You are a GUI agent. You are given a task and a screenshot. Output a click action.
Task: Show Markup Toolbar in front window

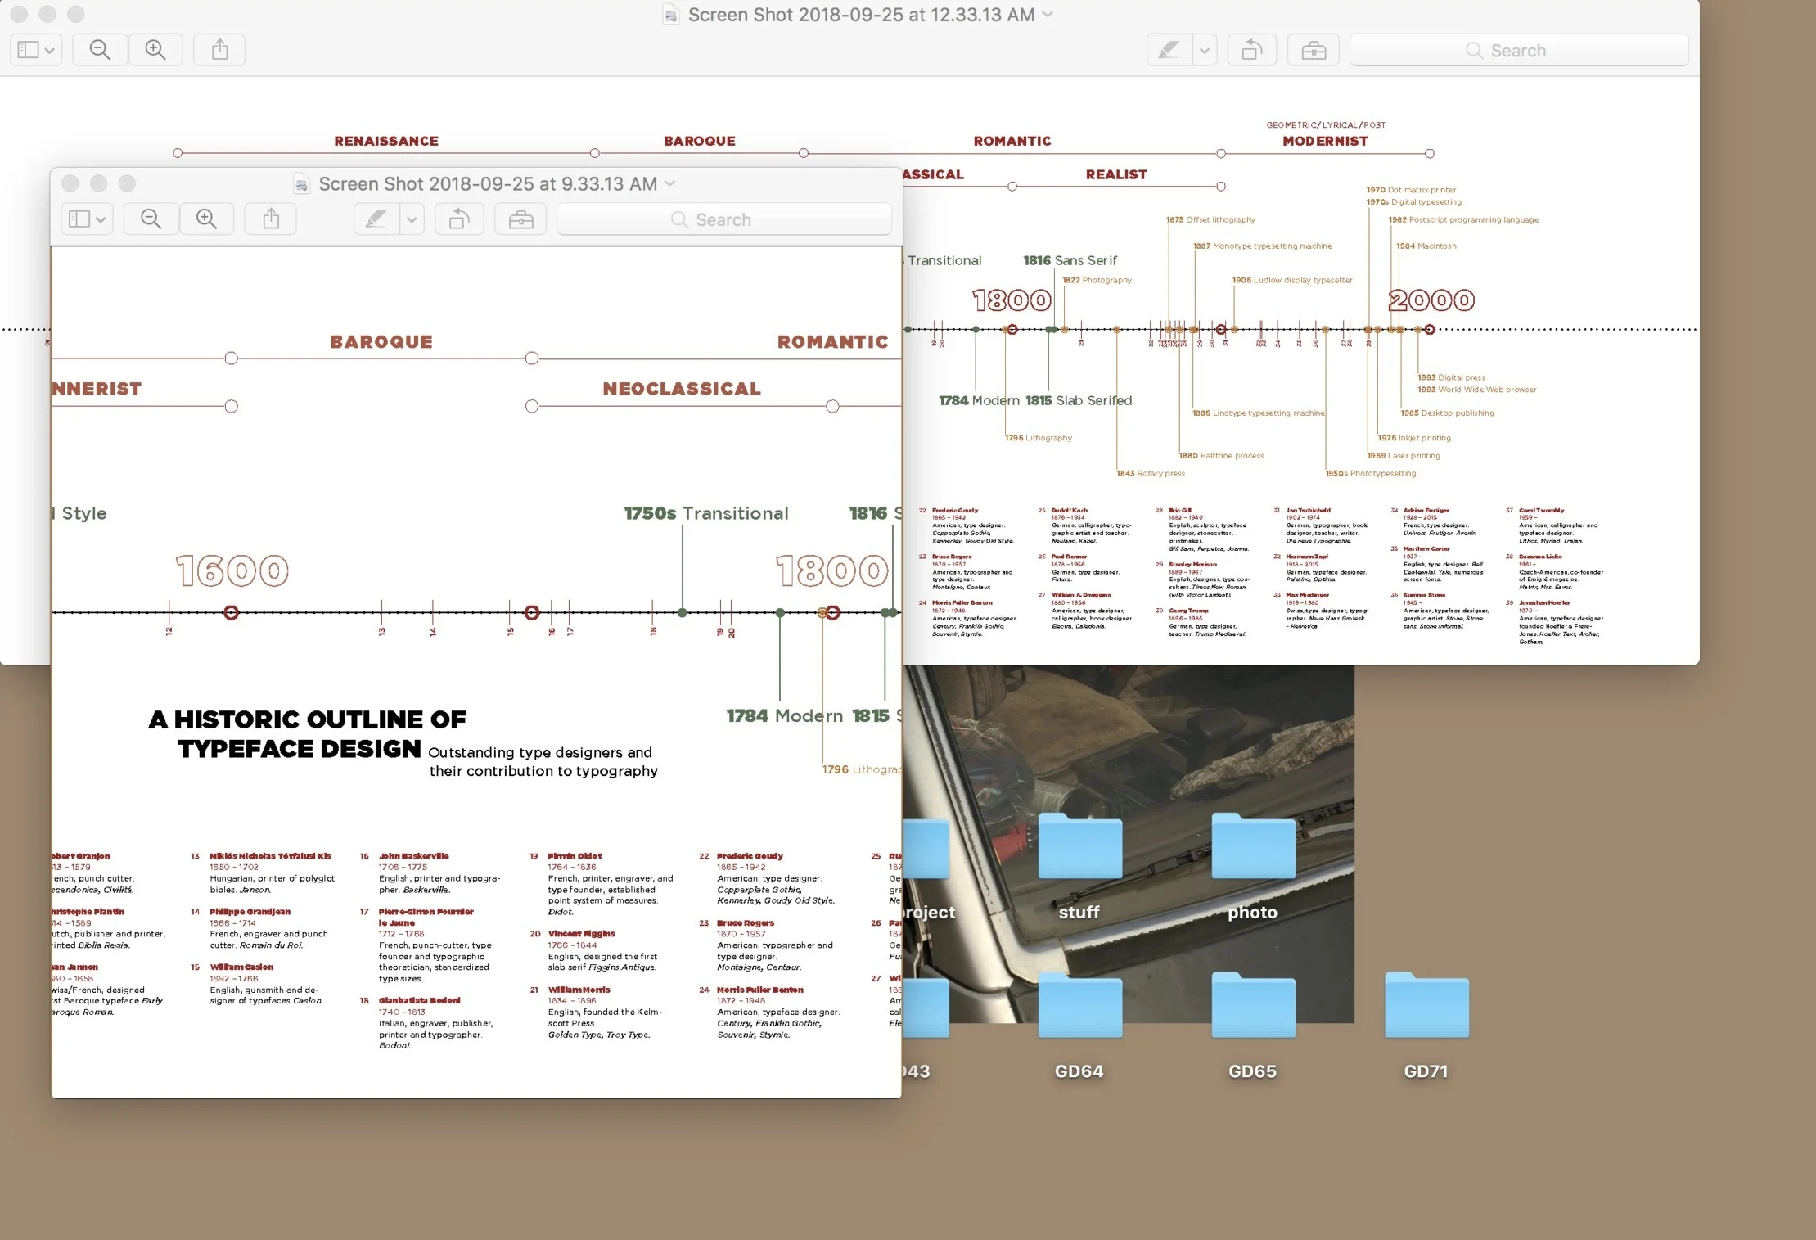click(x=520, y=219)
